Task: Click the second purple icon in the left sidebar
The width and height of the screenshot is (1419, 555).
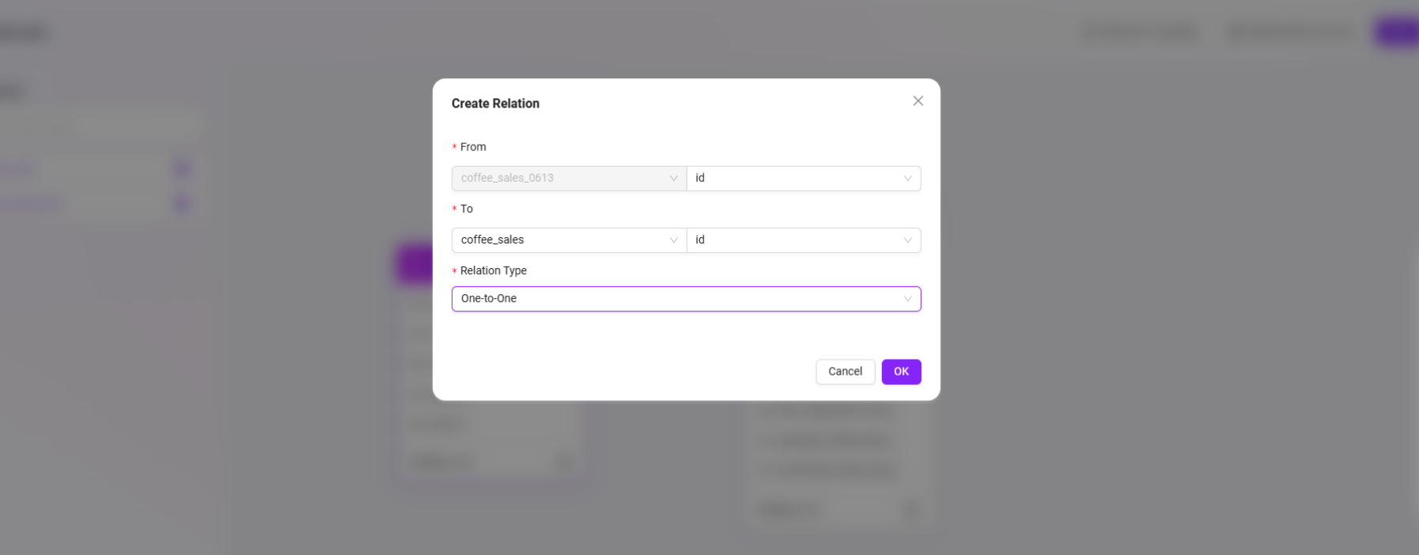Action: 183,204
